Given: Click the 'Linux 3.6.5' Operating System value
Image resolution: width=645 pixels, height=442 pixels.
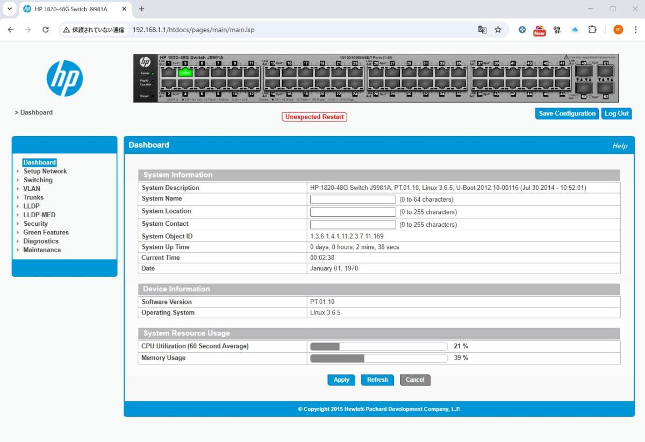Looking at the screenshot, I should click(x=325, y=312).
